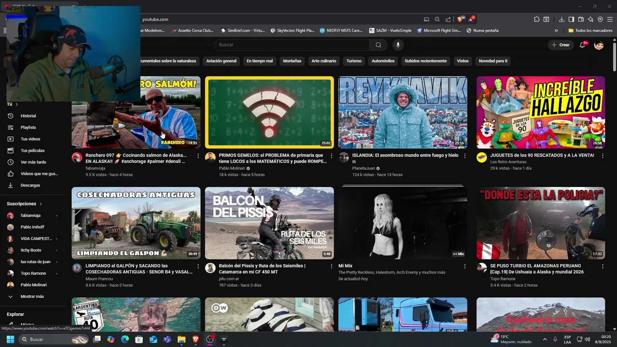Open browser extensions puzzle icon
The width and height of the screenshot is (617, 347).
tap(537, 19)
